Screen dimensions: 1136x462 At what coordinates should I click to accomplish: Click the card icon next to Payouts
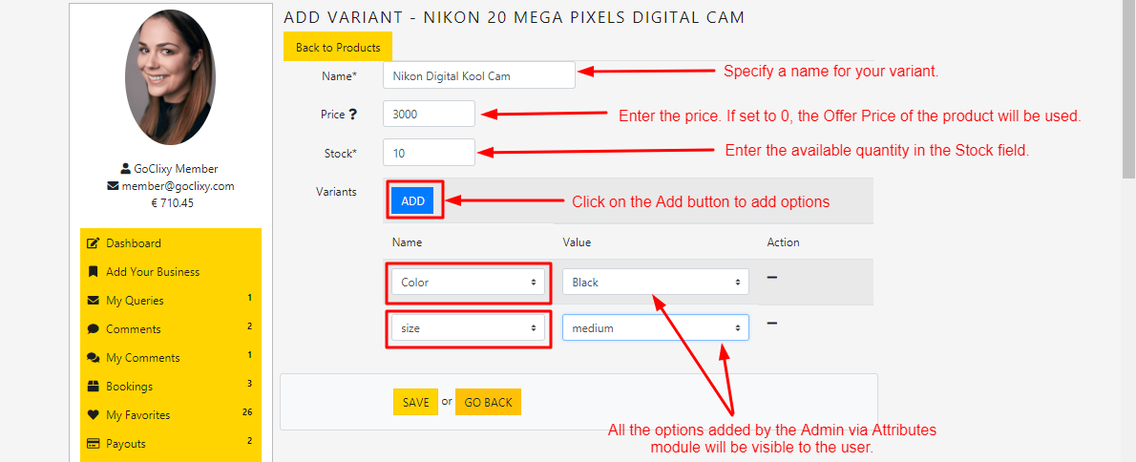tap(94, 444)
